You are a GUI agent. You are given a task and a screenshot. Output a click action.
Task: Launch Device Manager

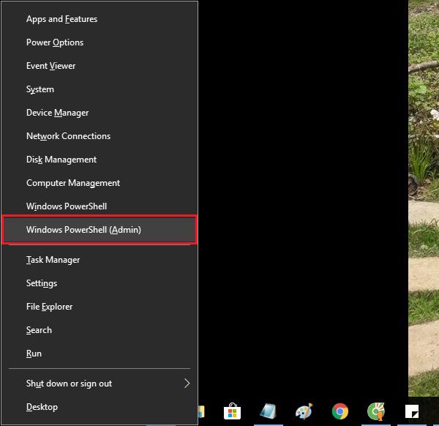(x=57, y=113)
